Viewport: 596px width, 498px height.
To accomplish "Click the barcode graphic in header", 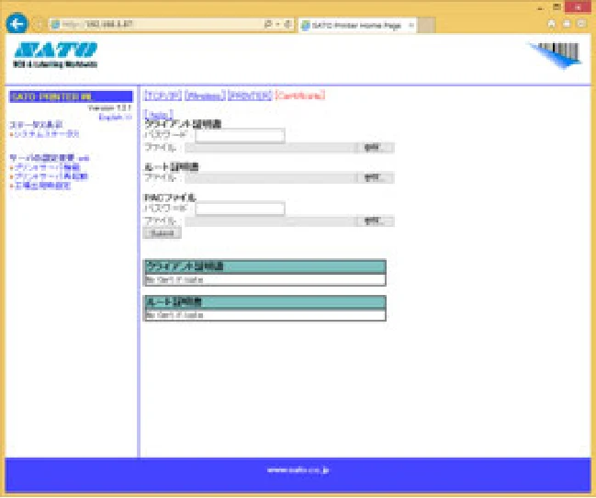I will tap(556, 55).
